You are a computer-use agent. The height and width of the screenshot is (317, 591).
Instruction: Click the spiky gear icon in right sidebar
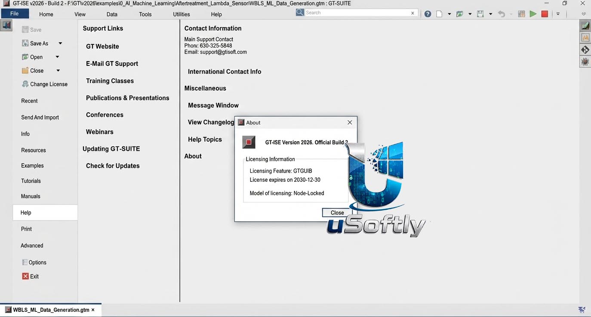tap(585, 62)
